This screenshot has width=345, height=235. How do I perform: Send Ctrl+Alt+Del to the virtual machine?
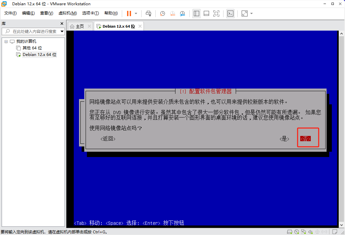coord(148,13)
